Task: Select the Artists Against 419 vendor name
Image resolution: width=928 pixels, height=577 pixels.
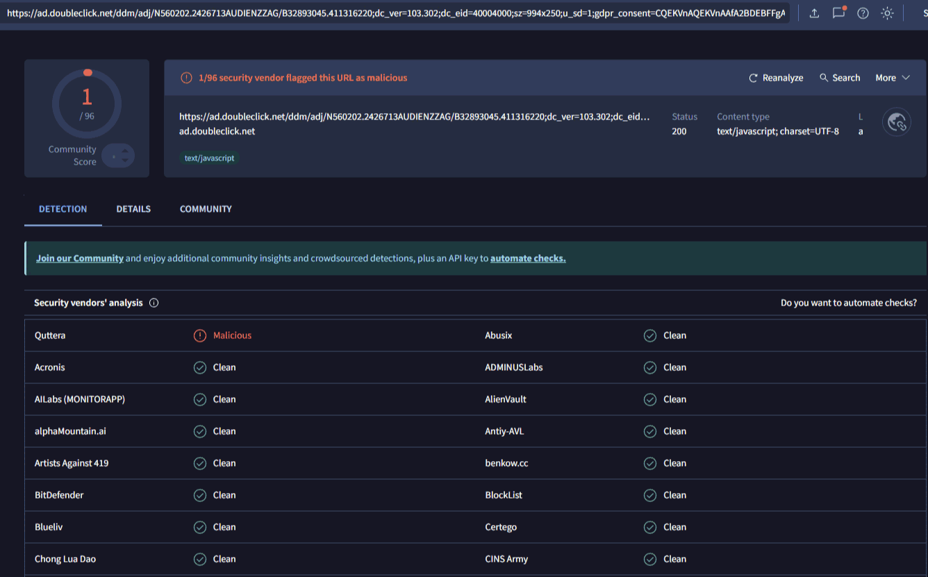Action: (72, 463)
